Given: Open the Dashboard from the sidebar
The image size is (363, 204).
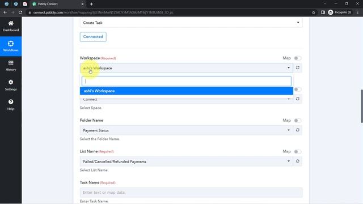Looking at the screenshot, I should pos(11,26).
